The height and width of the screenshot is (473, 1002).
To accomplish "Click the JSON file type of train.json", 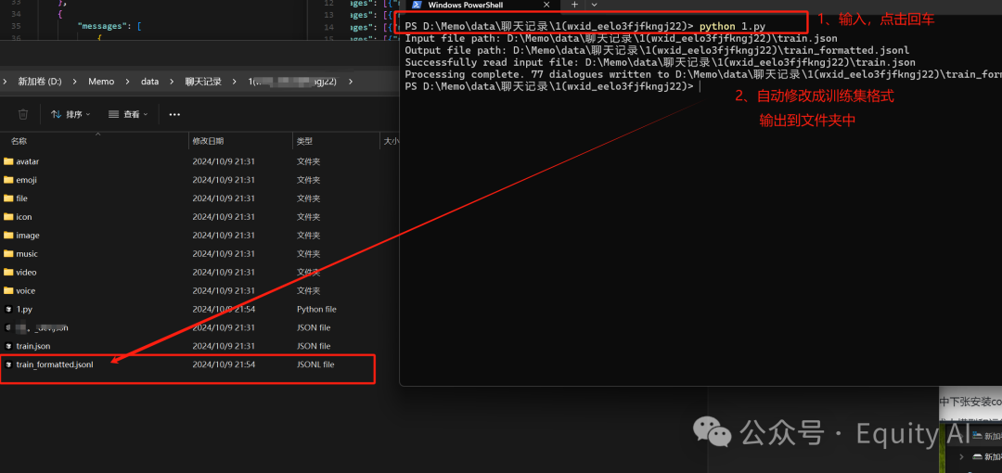I will 314,346.
